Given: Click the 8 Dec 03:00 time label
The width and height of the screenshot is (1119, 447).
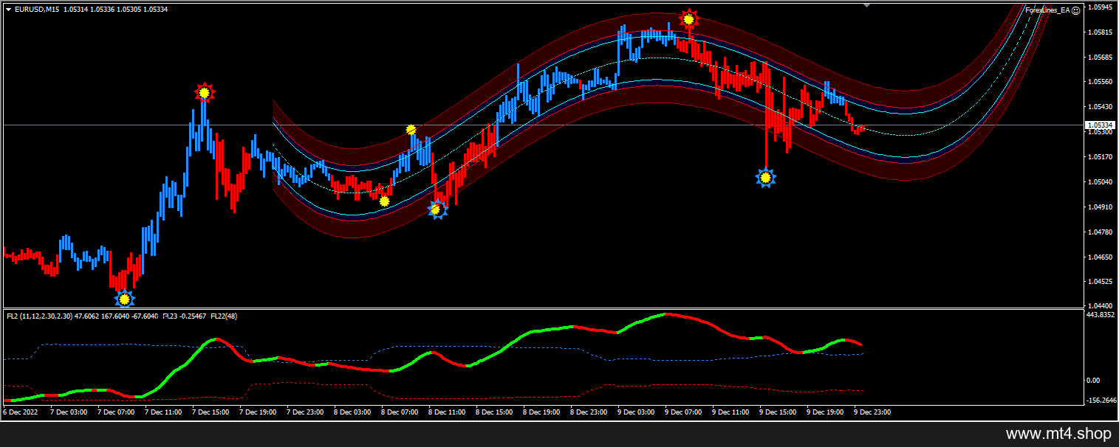Looking at the screenshot, I should tap(352, 412).
